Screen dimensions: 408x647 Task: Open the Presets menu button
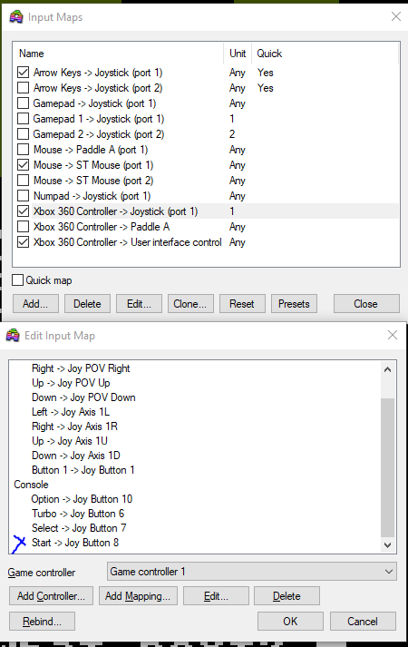294,304
